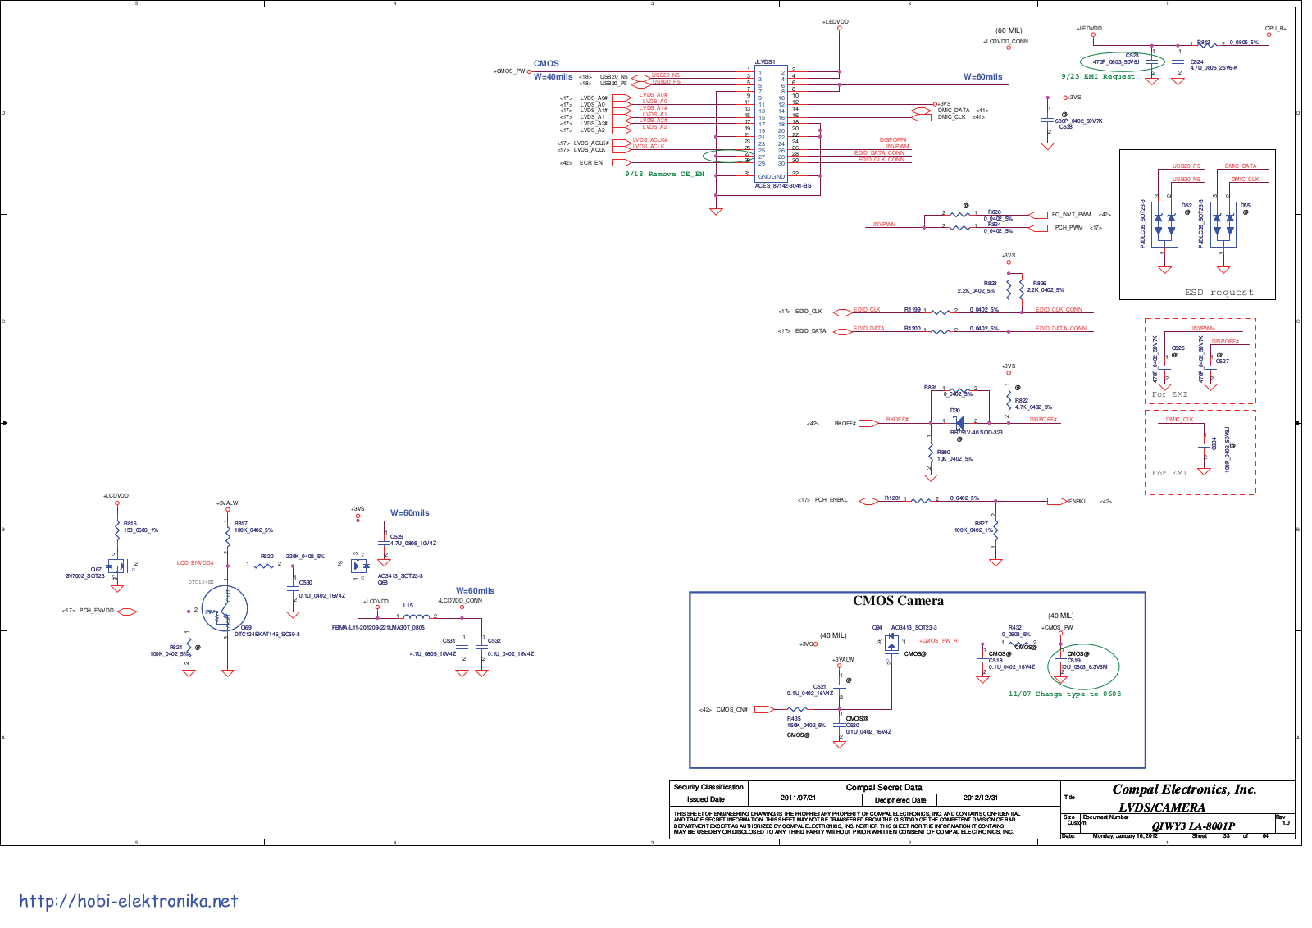
Task: Click the 2N7002_SOT23 part label
Action: click(85, 576)
